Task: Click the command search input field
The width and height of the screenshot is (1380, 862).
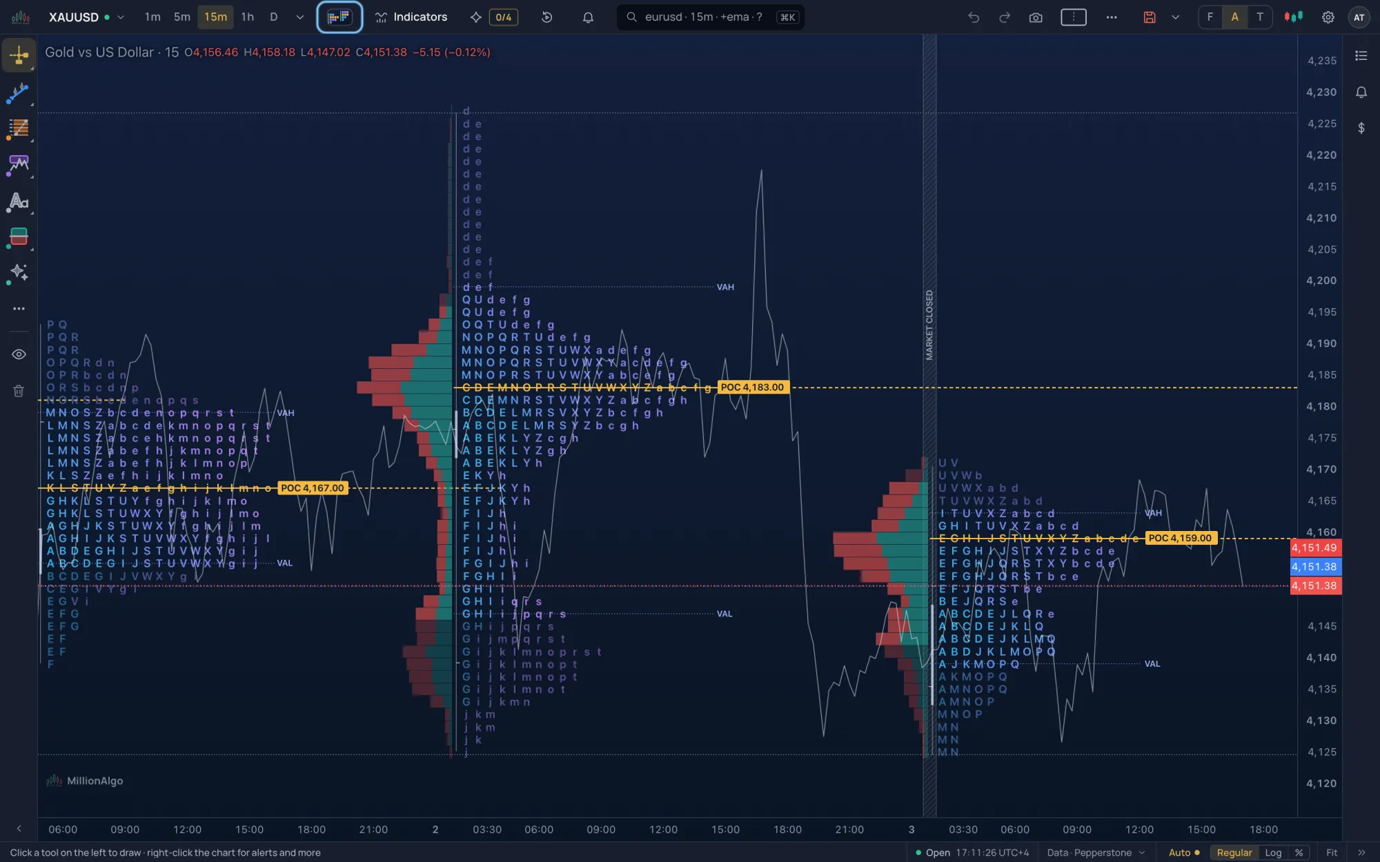Action: click(711, 17)
